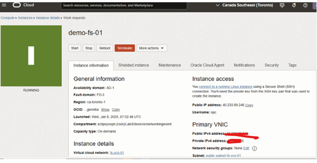Click the green running instance status image
This screenshot has width=317, height=163.
click(31, 56)
